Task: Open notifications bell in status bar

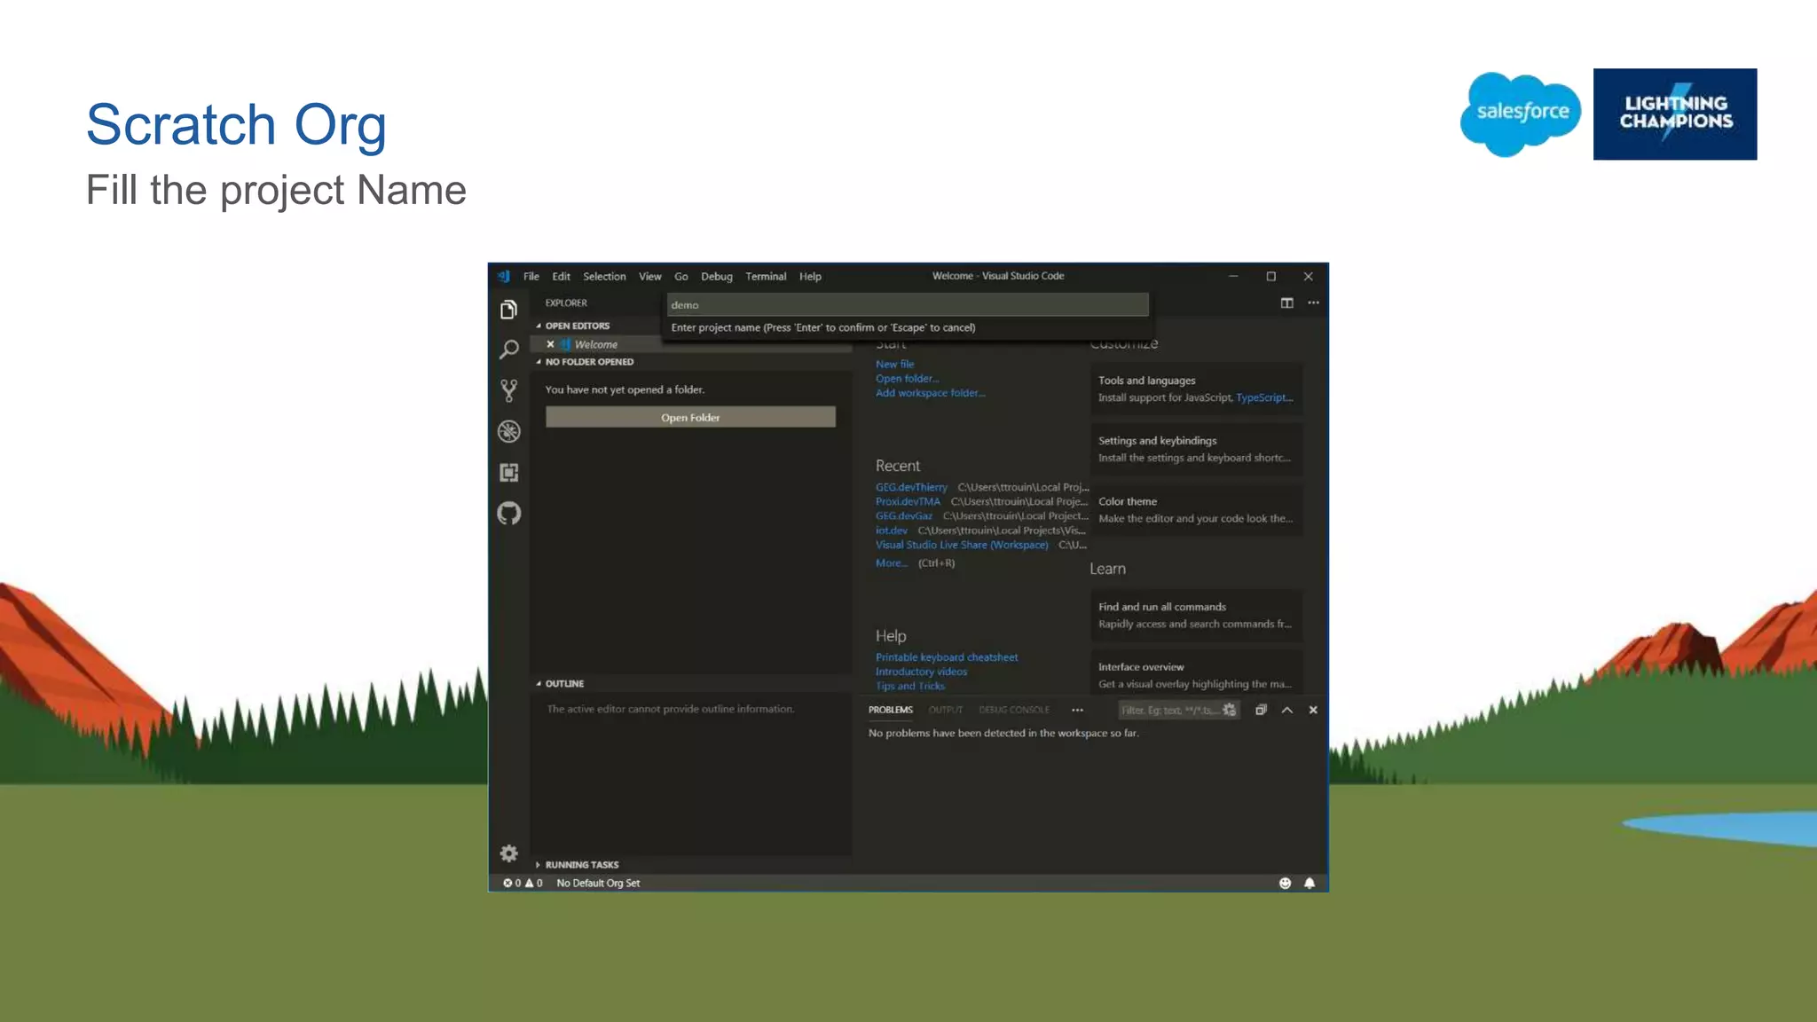Action: pos(1309,883)
